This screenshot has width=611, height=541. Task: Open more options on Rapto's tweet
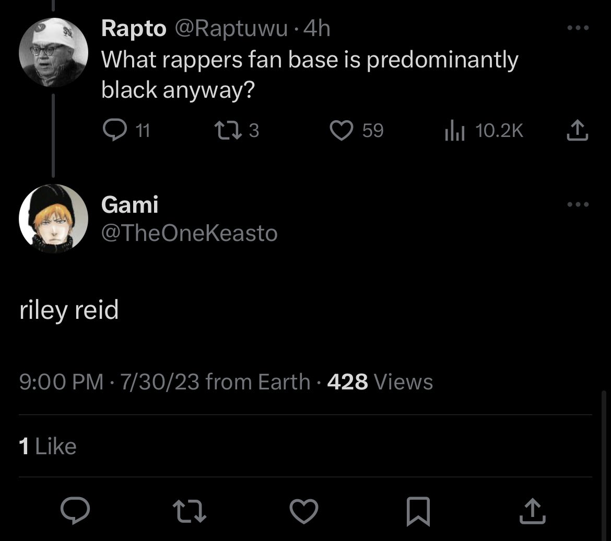(x=578, y=28)
